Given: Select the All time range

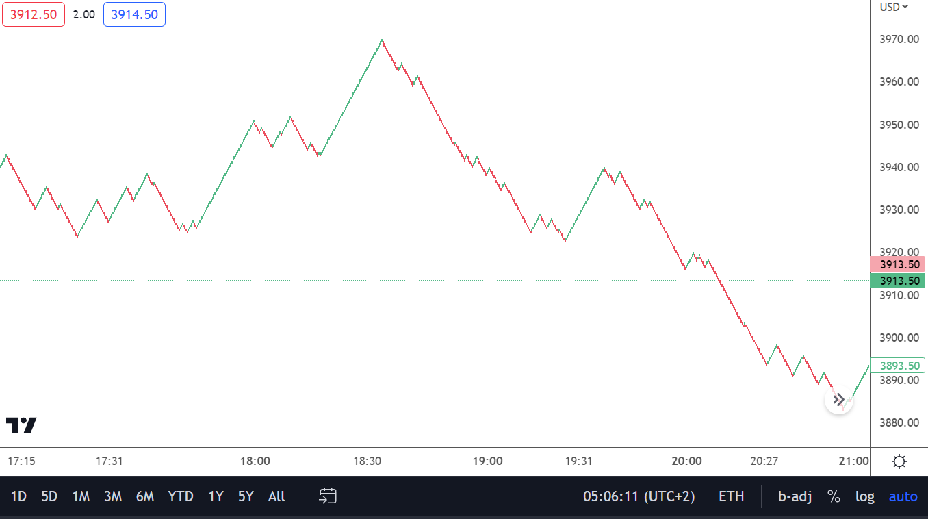Looking at the screenshot, I should click(276, 496).
